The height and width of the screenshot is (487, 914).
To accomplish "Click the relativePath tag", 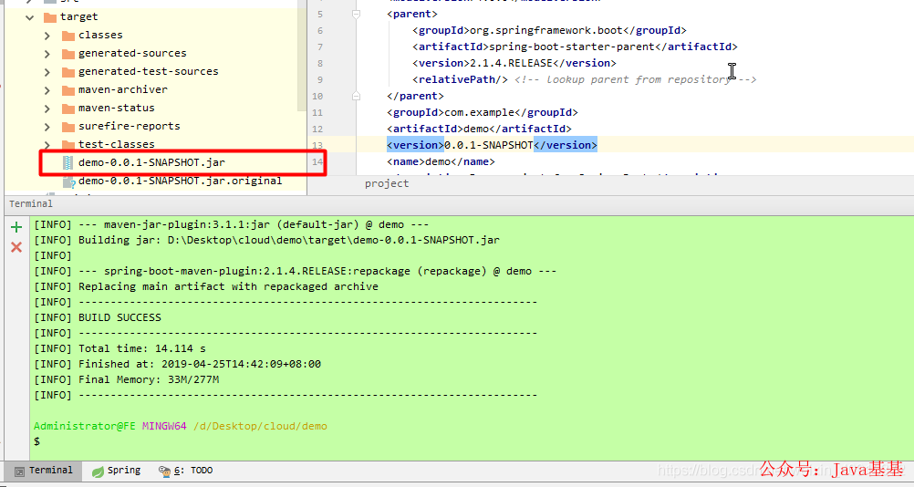I will tap(461, 80).
